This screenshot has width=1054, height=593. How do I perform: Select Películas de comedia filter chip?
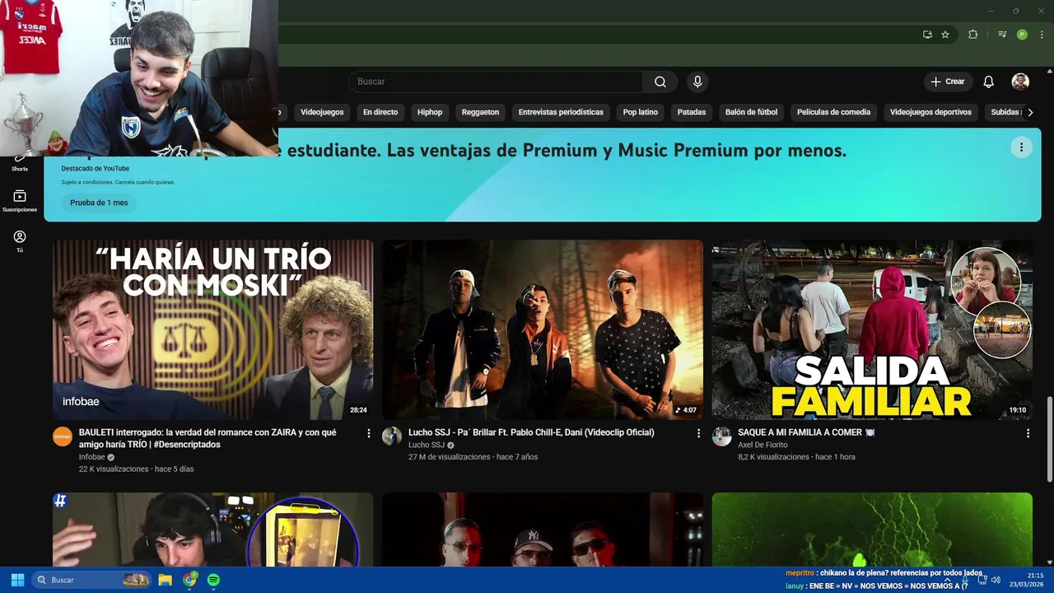[x=833, y=112]
